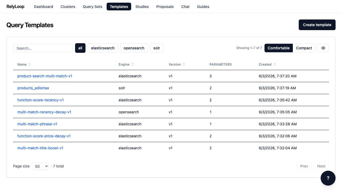
Task: Click the Create template button
Action: click(317, 25)
